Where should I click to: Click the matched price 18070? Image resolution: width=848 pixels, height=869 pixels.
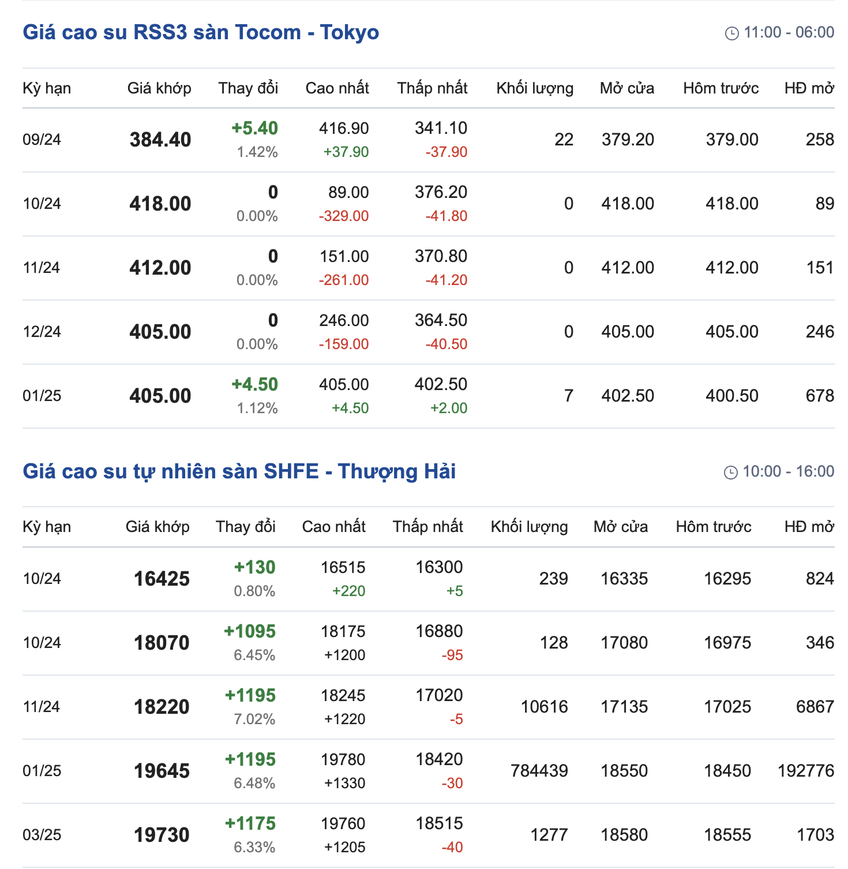click(x=162, y=643)
